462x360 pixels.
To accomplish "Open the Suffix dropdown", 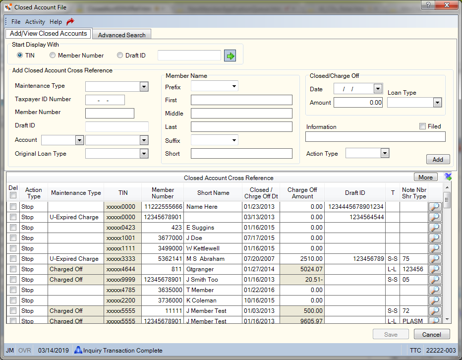I will [234, 140].
